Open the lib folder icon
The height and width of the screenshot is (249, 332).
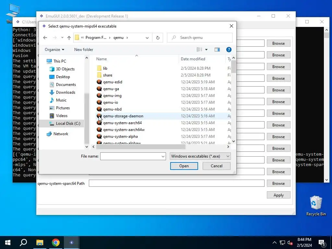(x=99, y=68)
